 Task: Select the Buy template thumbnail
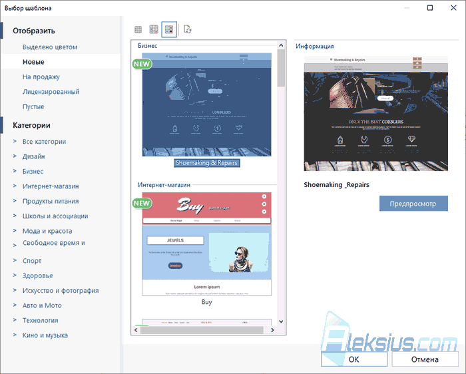click(x=206, y=244)
